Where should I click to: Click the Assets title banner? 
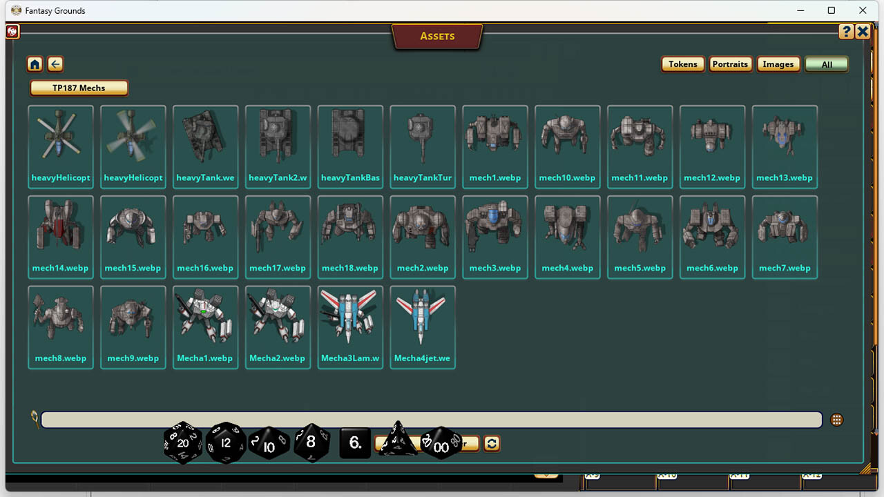[437, 36]
